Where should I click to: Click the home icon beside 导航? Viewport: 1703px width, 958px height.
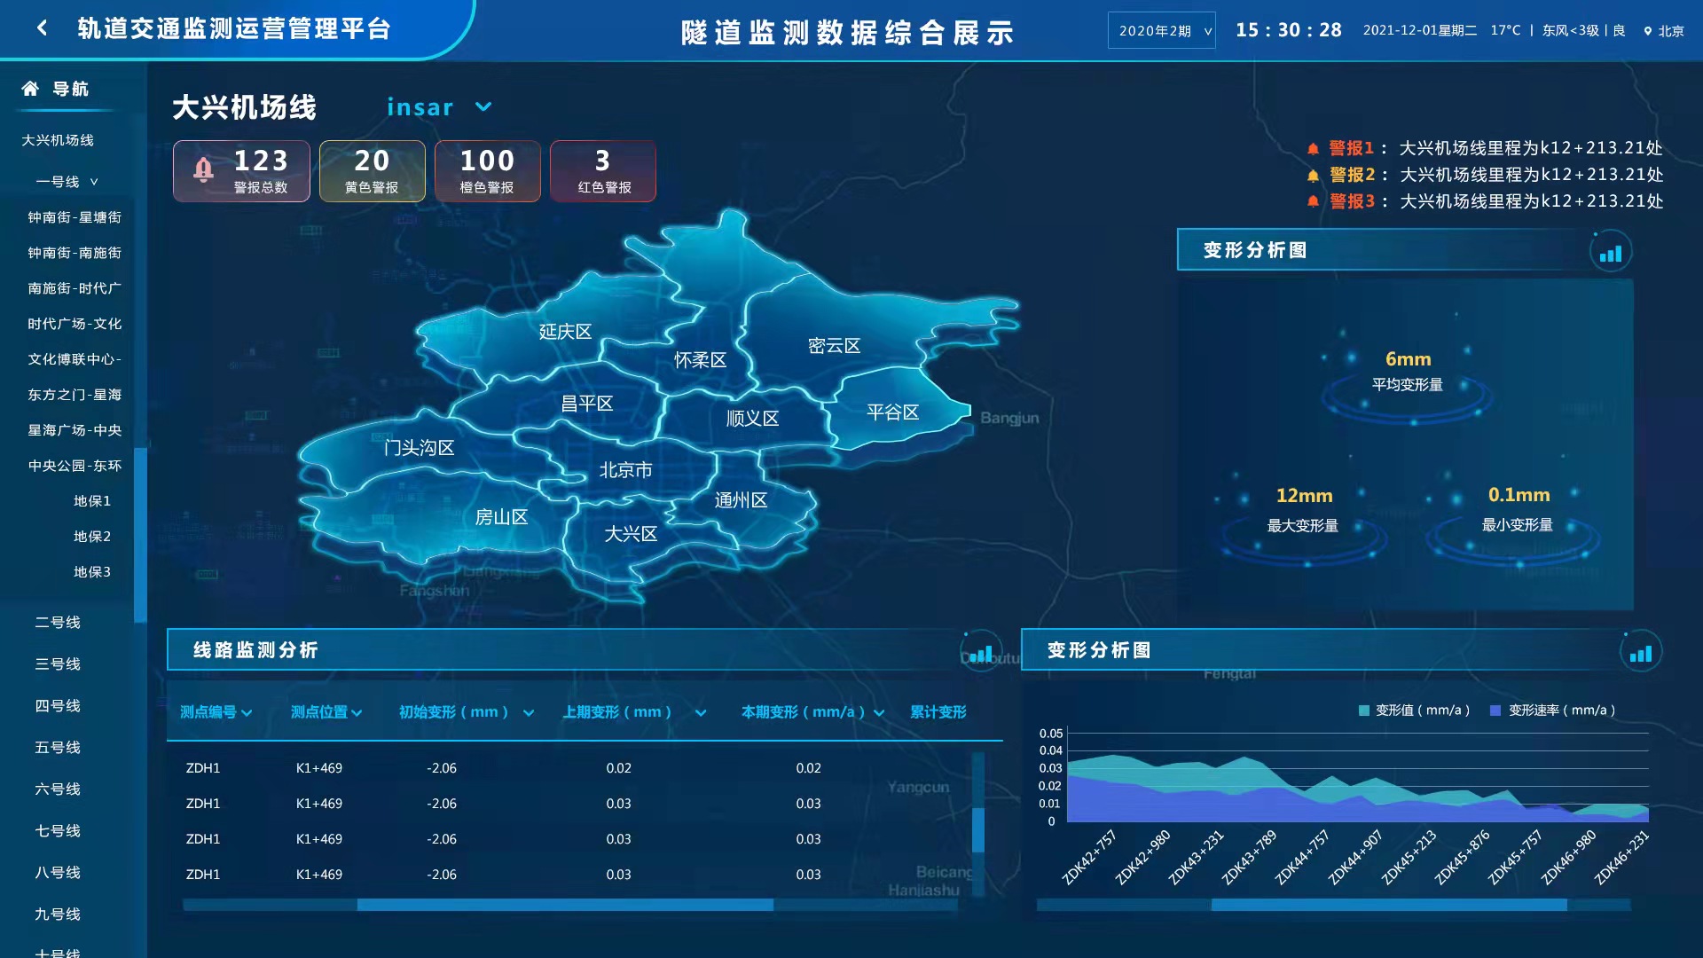click(x=30, y=89)
